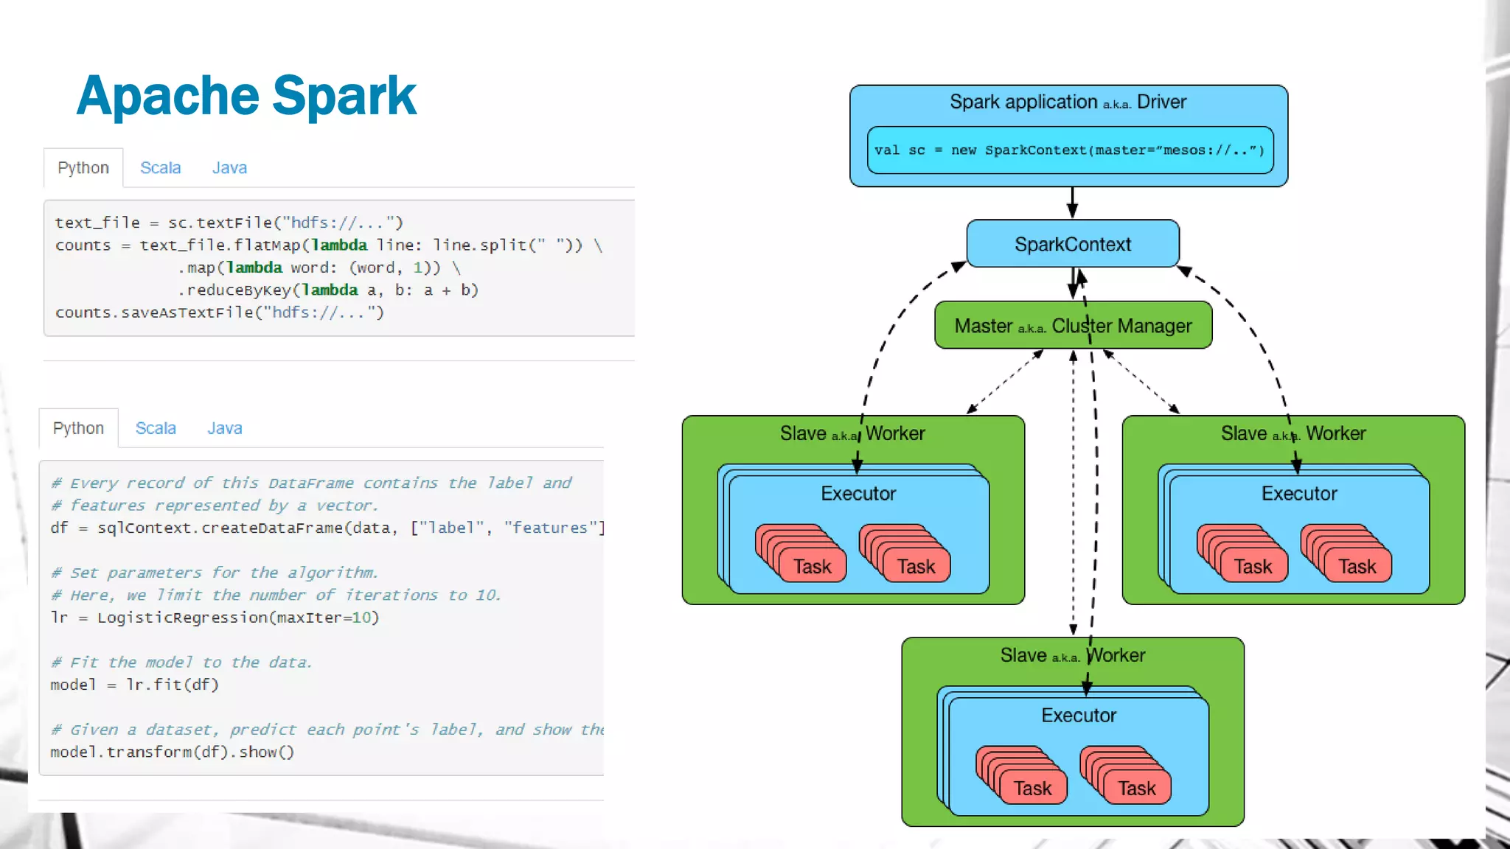1510x849 pixels.
Task: Switch to Java tab above word count code
Action: pyautogui.click(x=229, y=168)
